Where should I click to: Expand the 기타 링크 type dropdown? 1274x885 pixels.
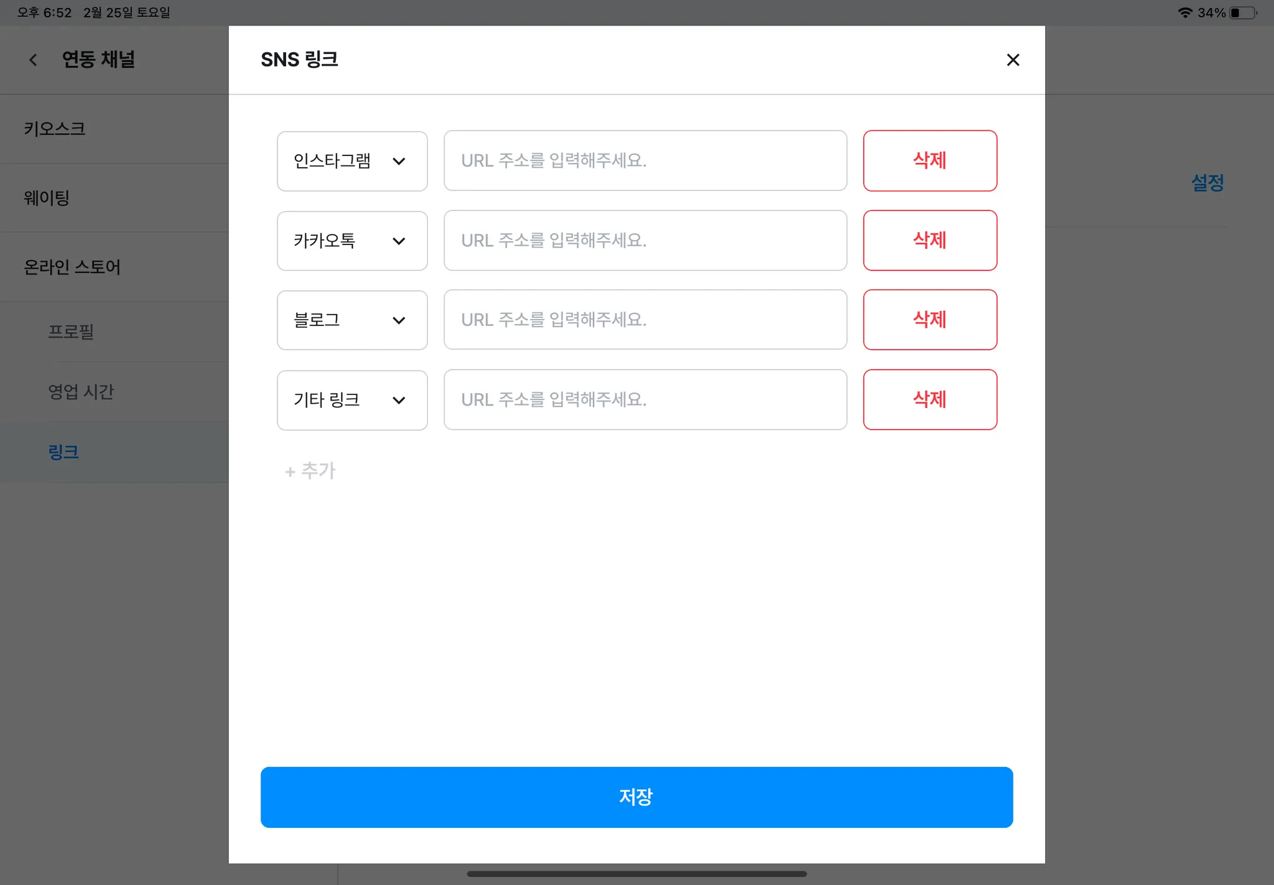click(x=352, y=400)
